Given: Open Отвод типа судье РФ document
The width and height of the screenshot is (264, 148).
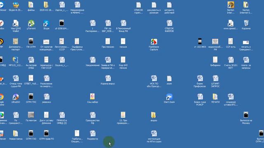Looking at the screenshot, I should click(16, 79).
